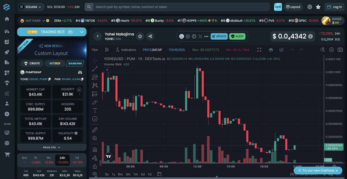Select the brush drawing tool

point(95,102)
